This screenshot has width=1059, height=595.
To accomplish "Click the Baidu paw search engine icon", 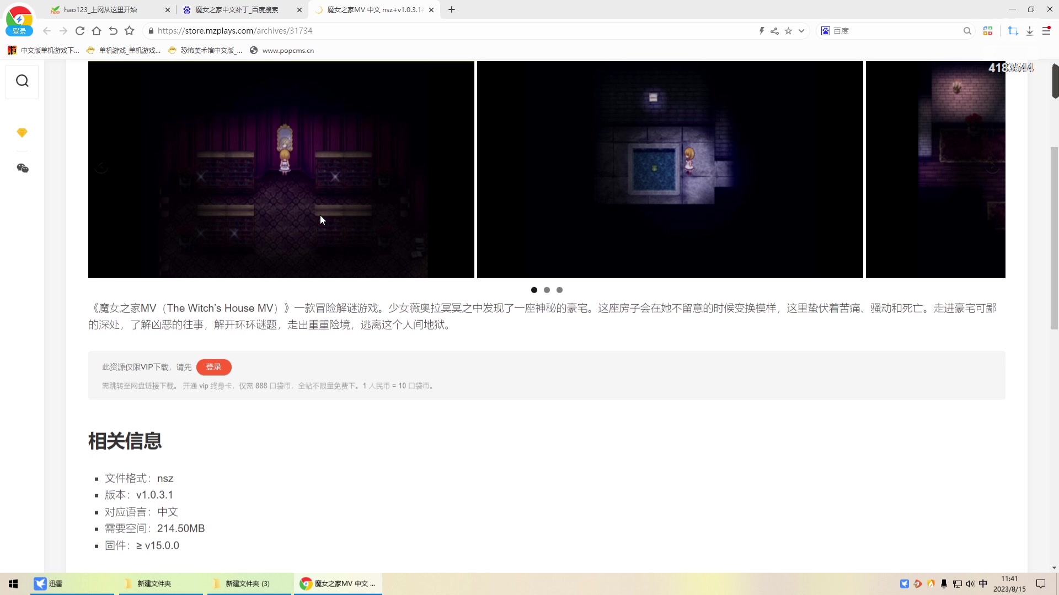I will click(x=826, y=31).
